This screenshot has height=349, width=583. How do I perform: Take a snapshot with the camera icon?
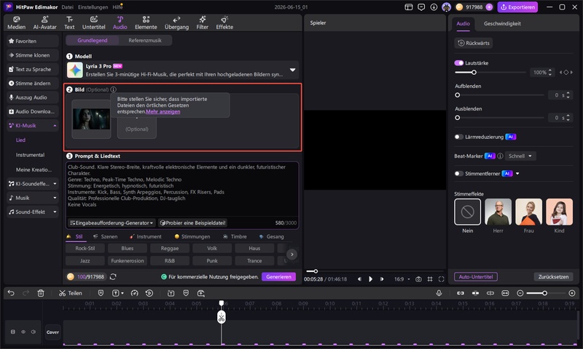(418, 279)
